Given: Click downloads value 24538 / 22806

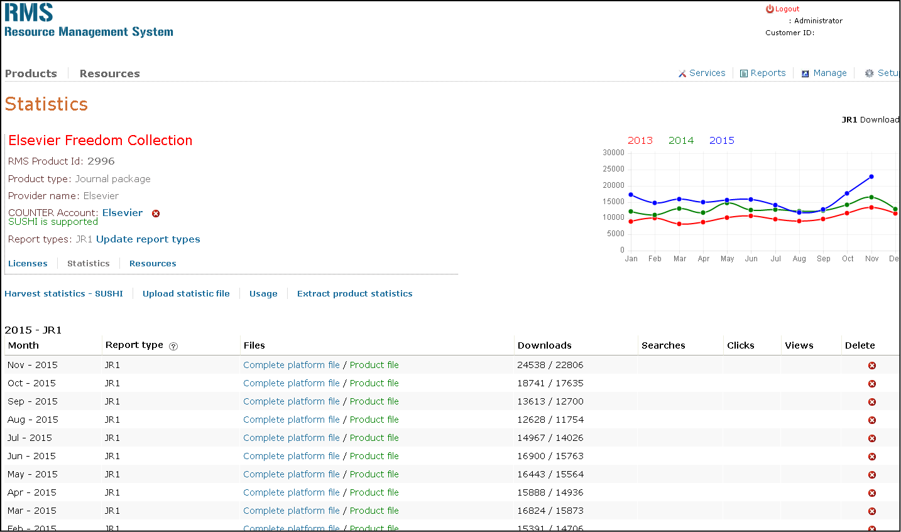Looking at the screenshot, I should pos(550,365).
